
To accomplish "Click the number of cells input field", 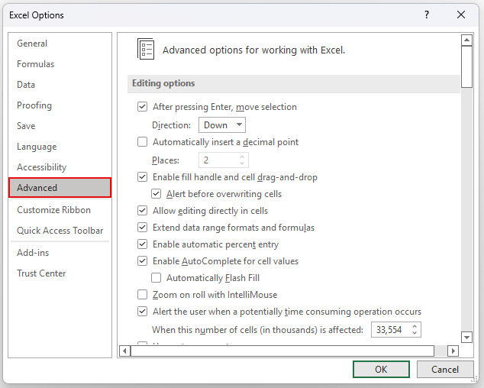I will click(x=390, y=330).
